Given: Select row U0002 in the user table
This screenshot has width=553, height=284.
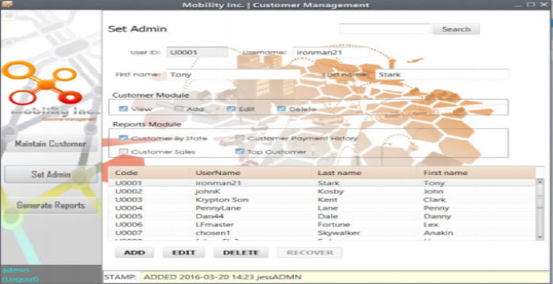Looking at the screenshot, I should pyautogui.click(x=322, y=192).
